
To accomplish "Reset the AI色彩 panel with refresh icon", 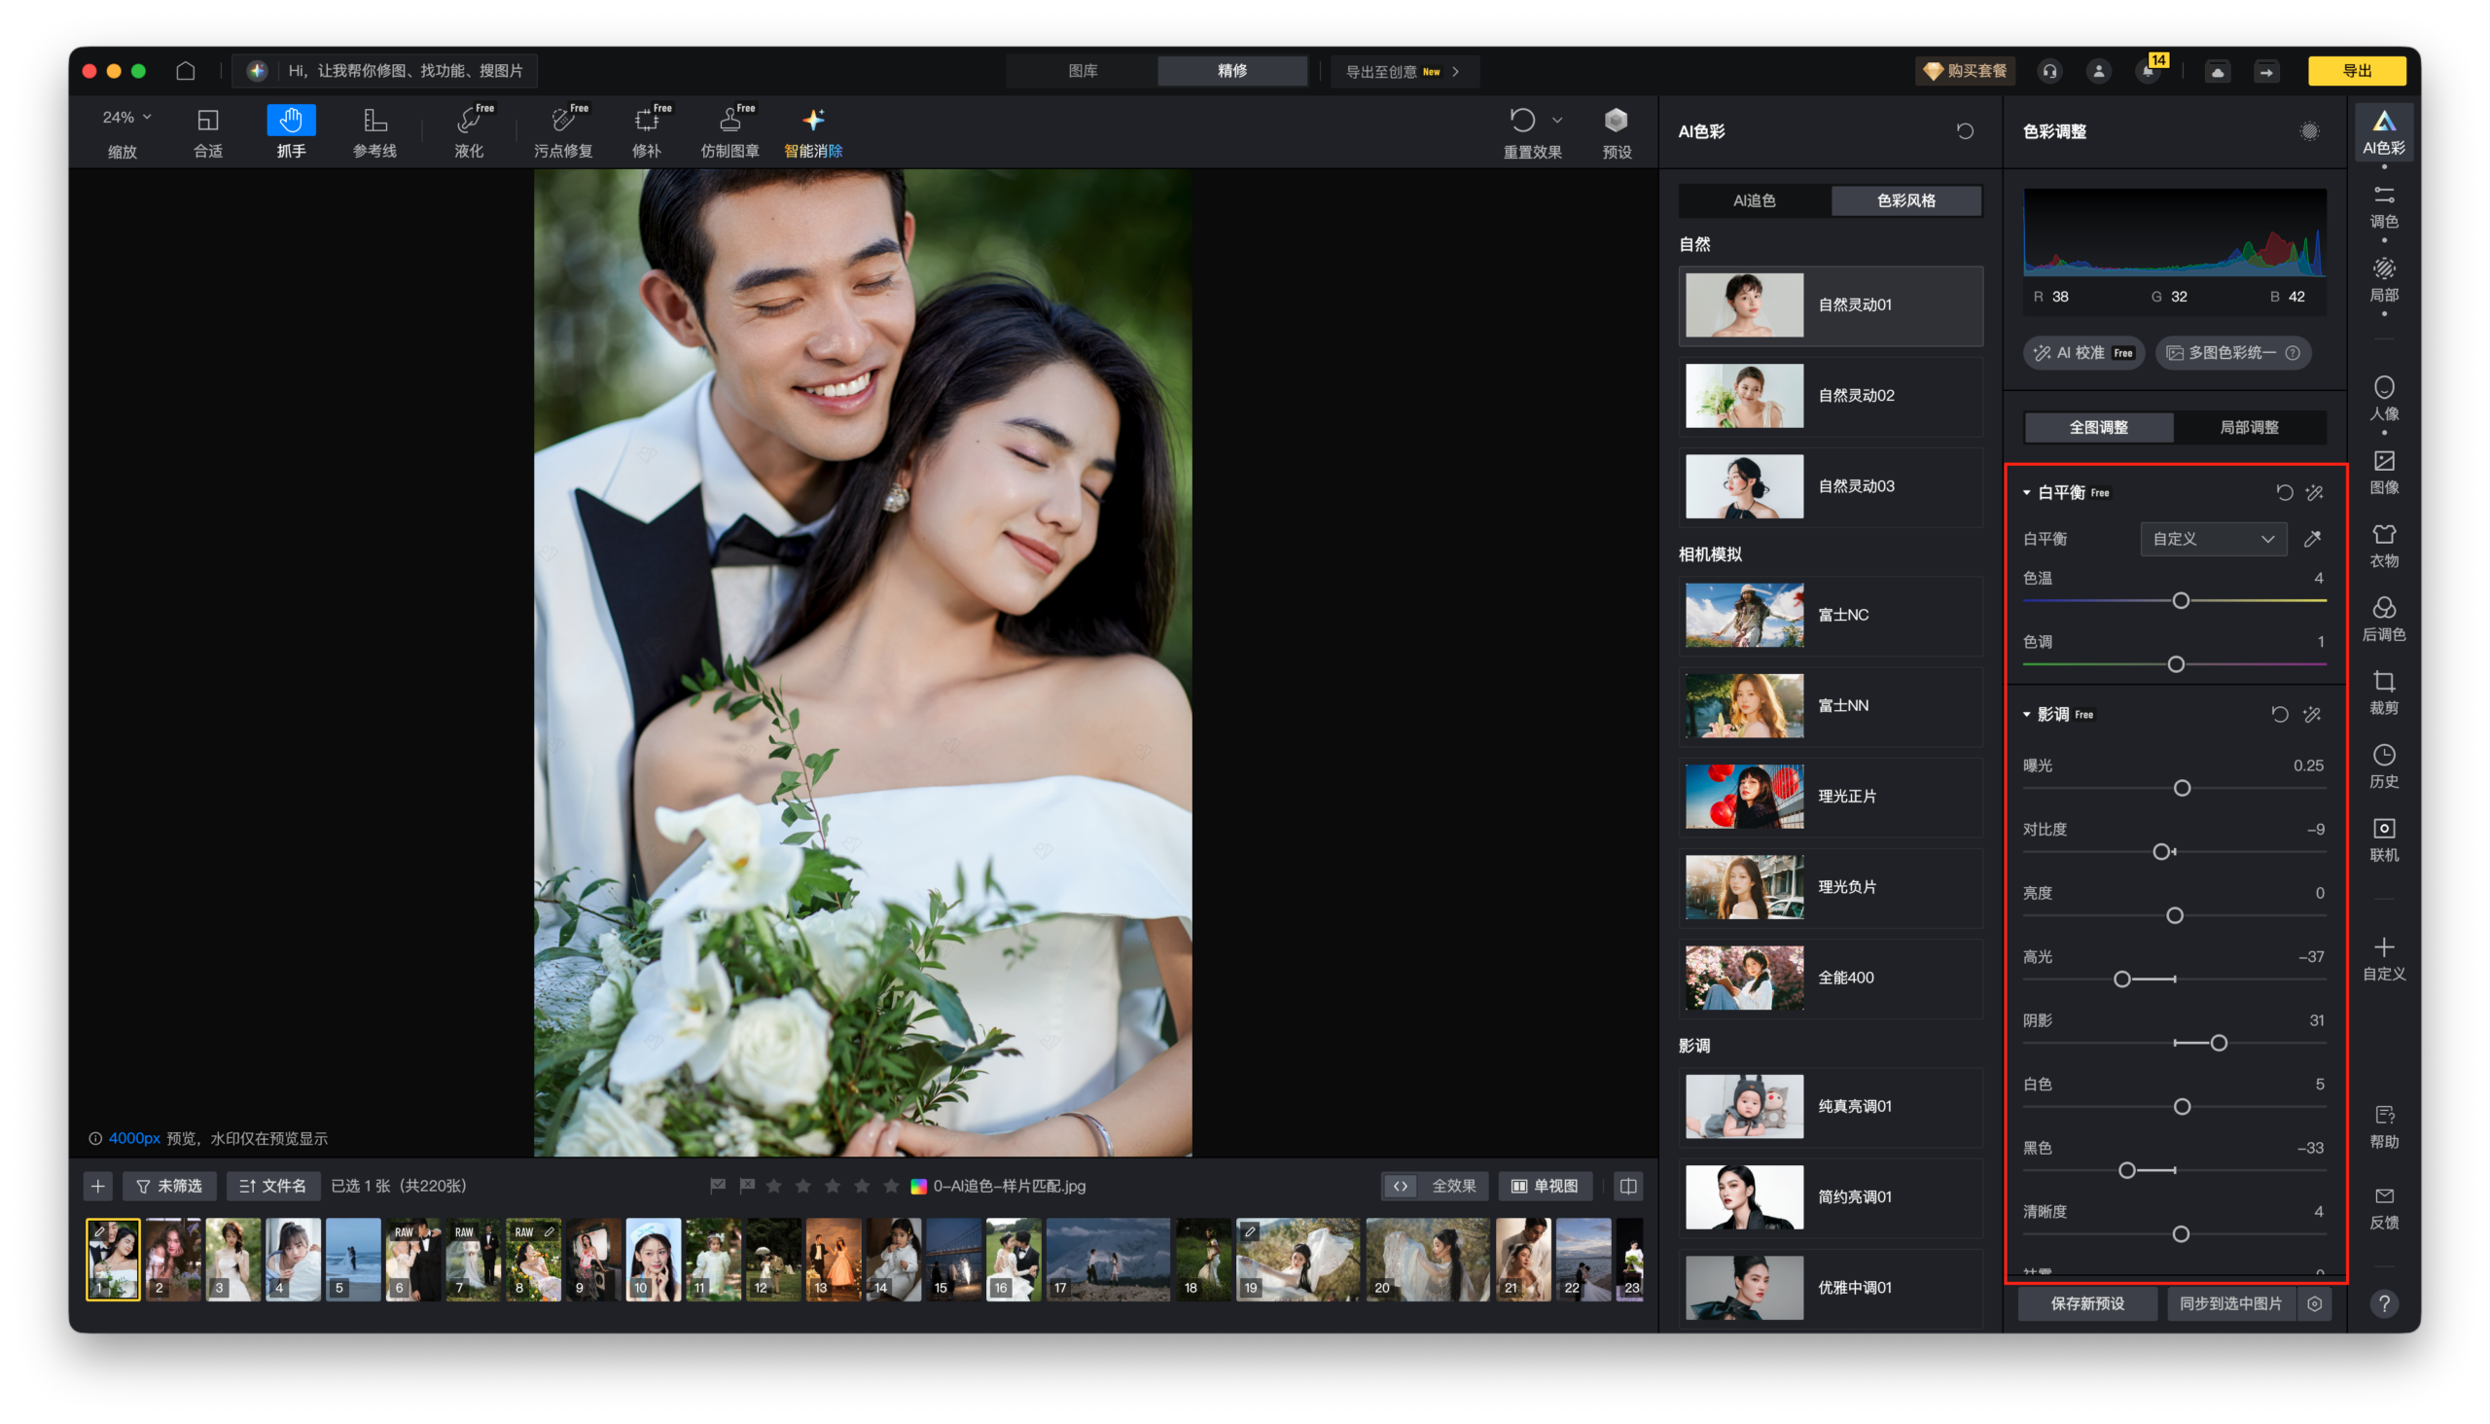I will (x=1965, y=131).
